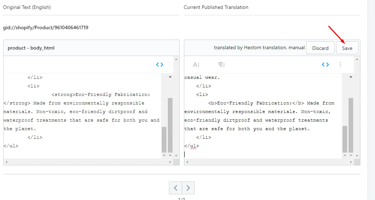
Task: Click vertical scrollbar thumb of translation code area
Action: [345, 139]
